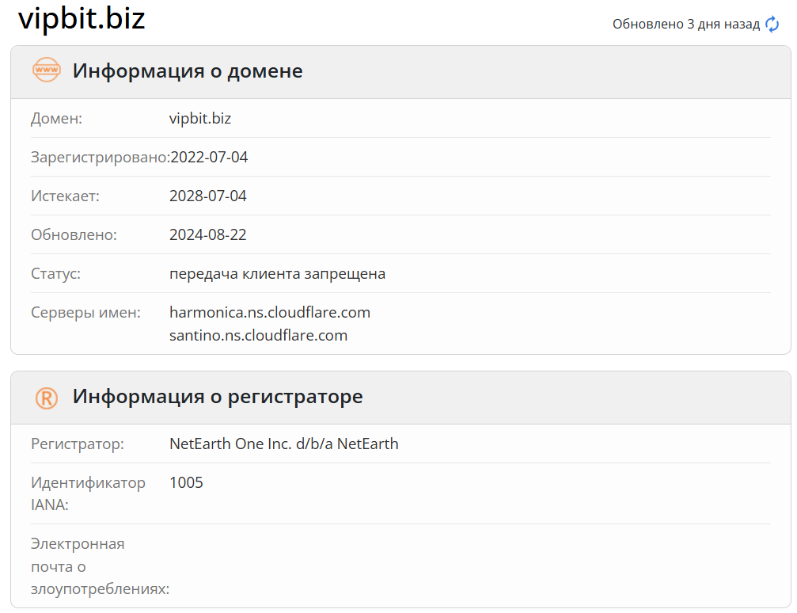
Task: Click the expiration date 2028-07-04
Action: [x=208, y=196]
